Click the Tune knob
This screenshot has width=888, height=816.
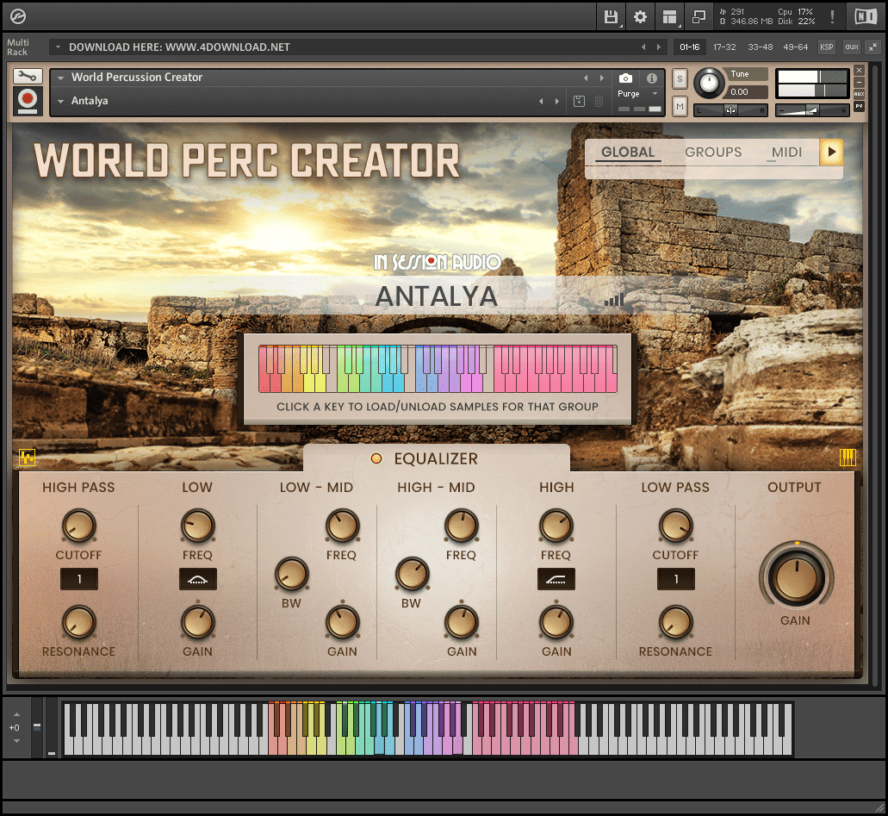(x=708, y=84)
